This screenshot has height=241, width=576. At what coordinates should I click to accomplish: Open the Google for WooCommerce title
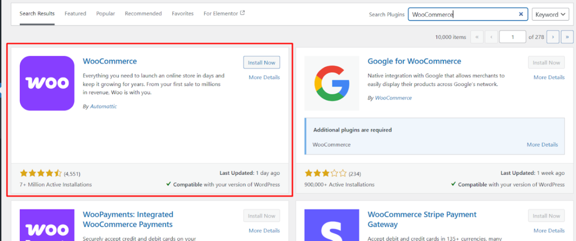pos(415,61)
